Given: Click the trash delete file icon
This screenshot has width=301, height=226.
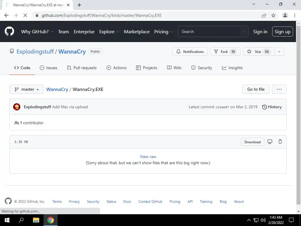Looking at the screenshot, I should point(280,142).
